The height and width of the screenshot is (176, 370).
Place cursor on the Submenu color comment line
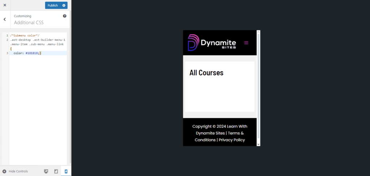coord(25,35)
